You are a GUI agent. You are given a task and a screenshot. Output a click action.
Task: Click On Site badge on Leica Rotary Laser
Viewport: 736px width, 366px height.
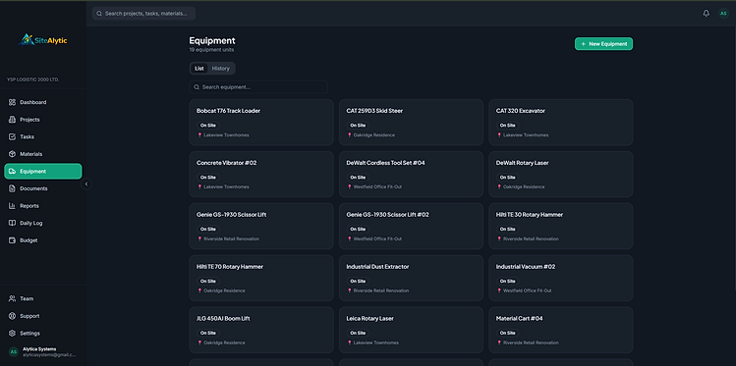358,334
